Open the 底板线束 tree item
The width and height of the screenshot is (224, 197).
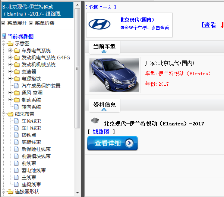[31, 142]
